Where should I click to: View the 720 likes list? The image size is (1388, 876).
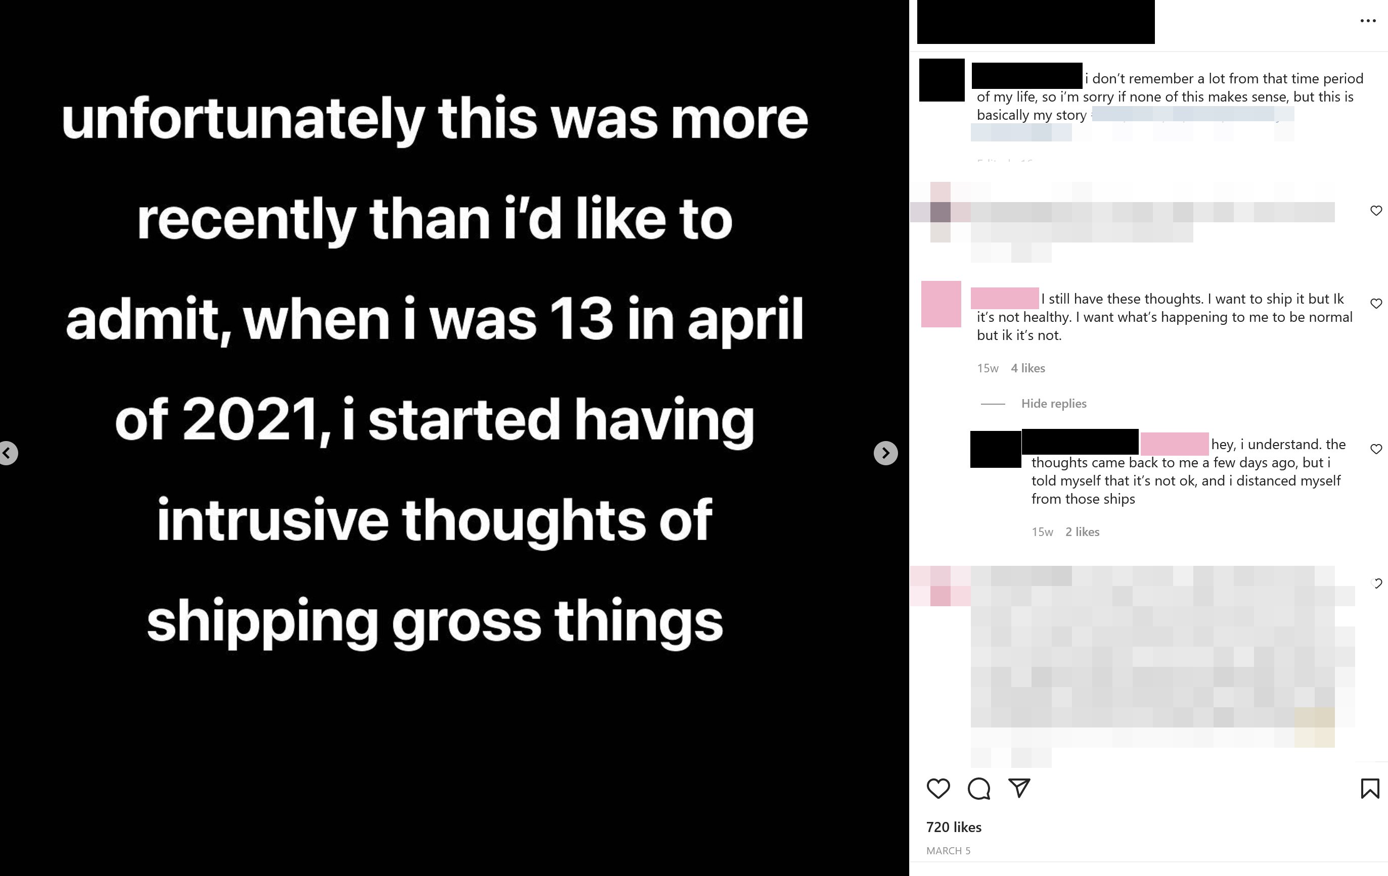[x=953, y=827]
